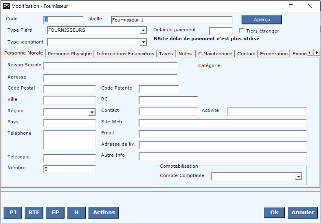Open the Actions menu button
The width and height of the screenshot is (321, 223).
click(104, 213)
